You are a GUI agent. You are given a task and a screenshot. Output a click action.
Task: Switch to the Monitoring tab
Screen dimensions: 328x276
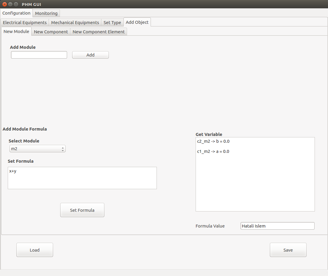click(46, 13)
